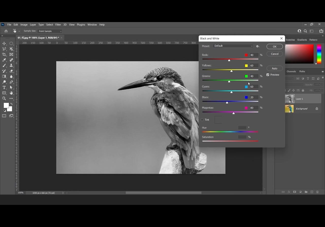
Task: Open the status bar info arrow
Action: [63, 193]
